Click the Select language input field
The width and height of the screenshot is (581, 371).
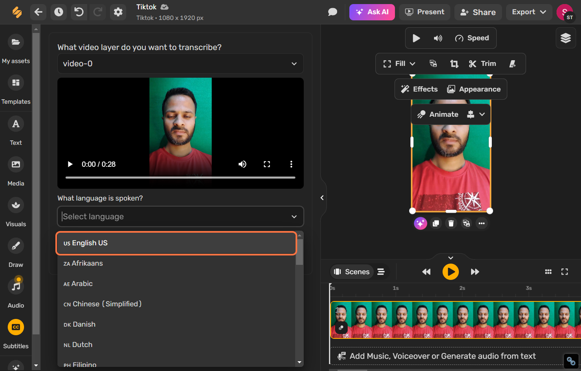180,216
